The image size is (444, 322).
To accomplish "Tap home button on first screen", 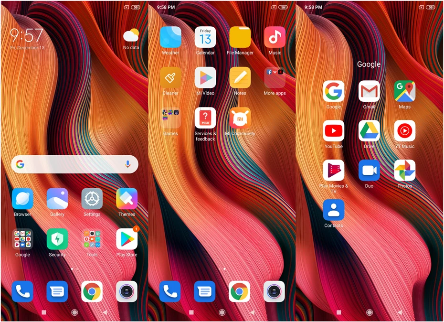I will 75,312.
